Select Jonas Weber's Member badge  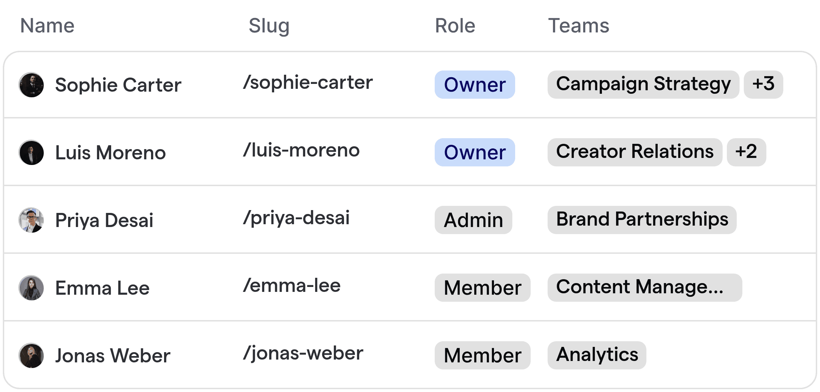click(x=482, y=355)
